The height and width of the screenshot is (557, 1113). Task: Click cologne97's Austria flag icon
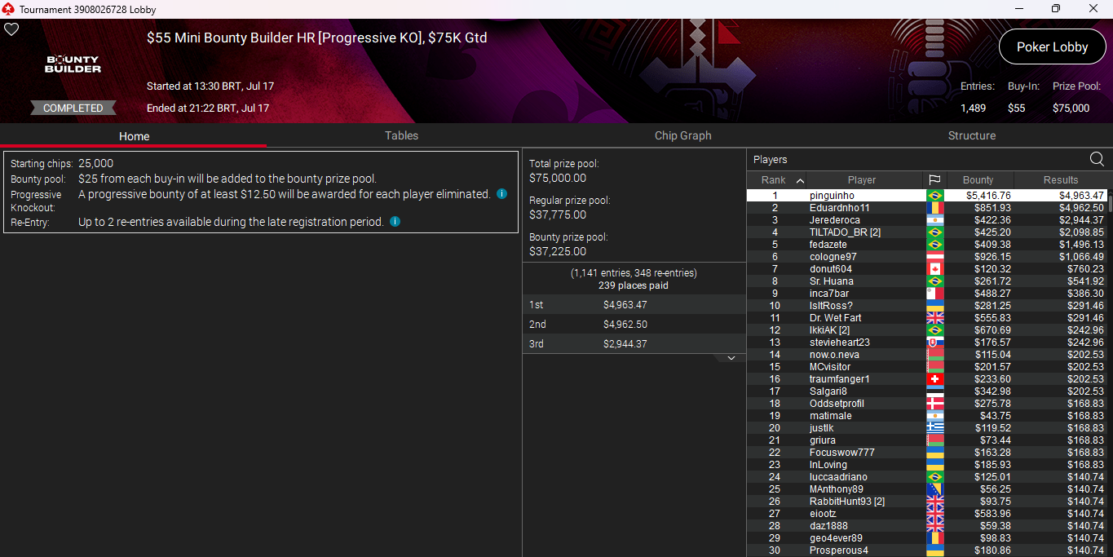click(934, 257)
